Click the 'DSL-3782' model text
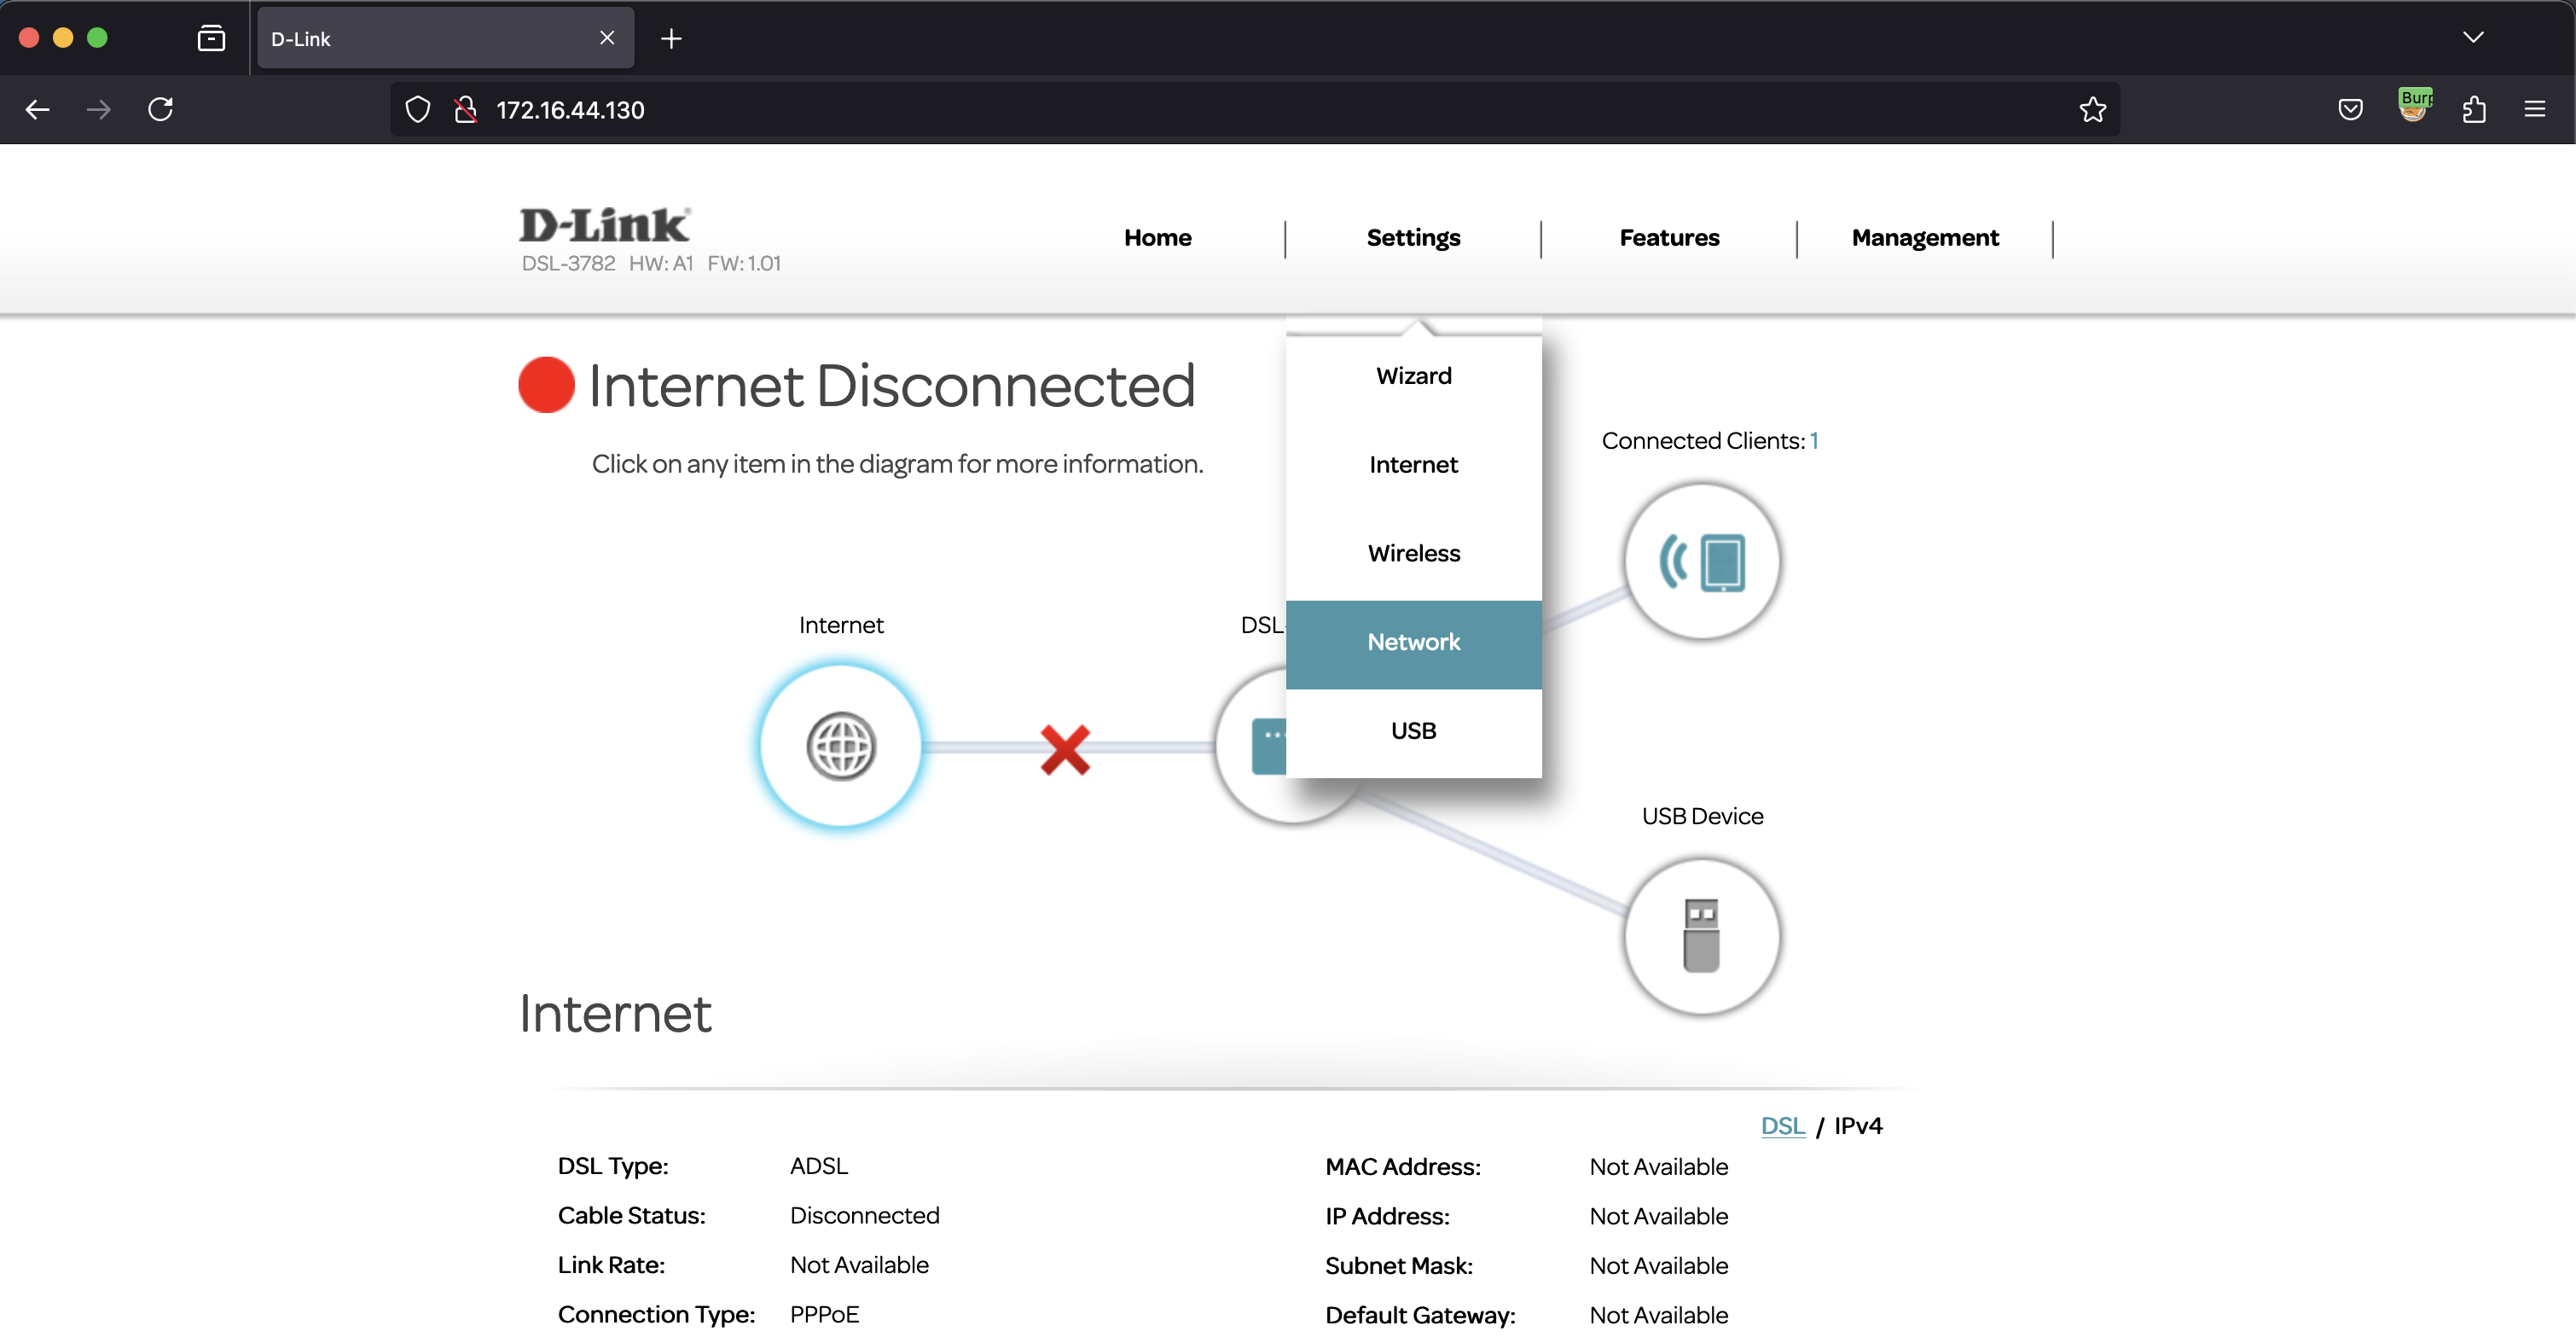 (568, 264)
